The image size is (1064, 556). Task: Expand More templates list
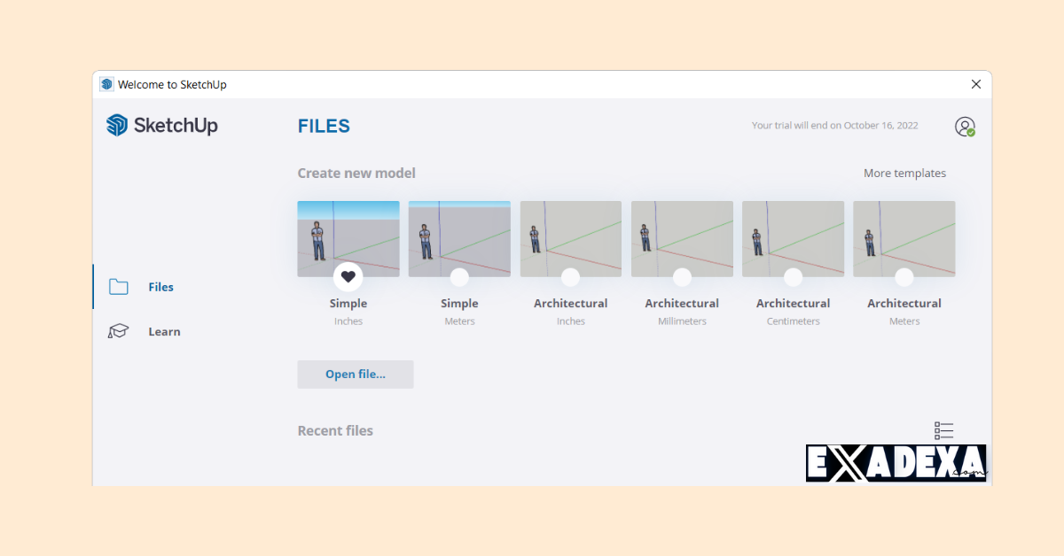pyautogui.click(x=904, y=174)
